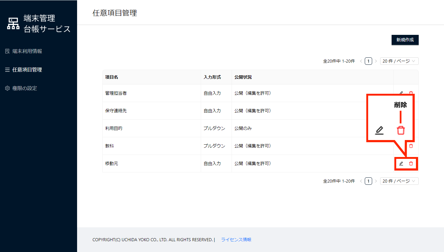Delete the 教科 item using trash icon
The height and width of the screenshot is (252, 444).
[x=411, y=146]
